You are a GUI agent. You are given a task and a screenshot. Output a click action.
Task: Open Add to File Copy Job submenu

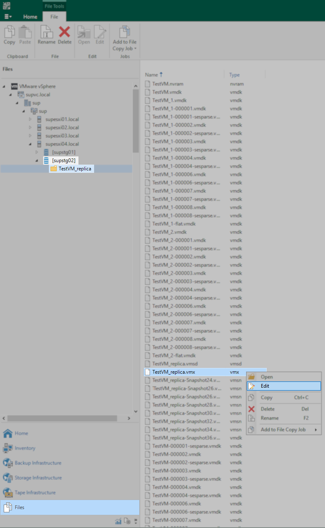pos(284,430)
